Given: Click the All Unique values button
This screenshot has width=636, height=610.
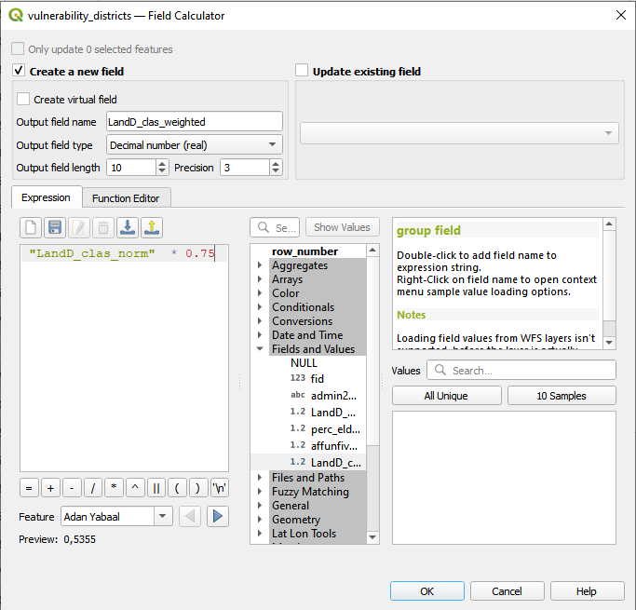Looking at the screenshot, I should pyautogui.click(x=446, y=396).
